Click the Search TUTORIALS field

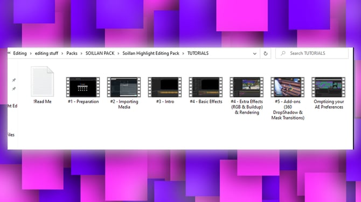(x=312, y=53)
